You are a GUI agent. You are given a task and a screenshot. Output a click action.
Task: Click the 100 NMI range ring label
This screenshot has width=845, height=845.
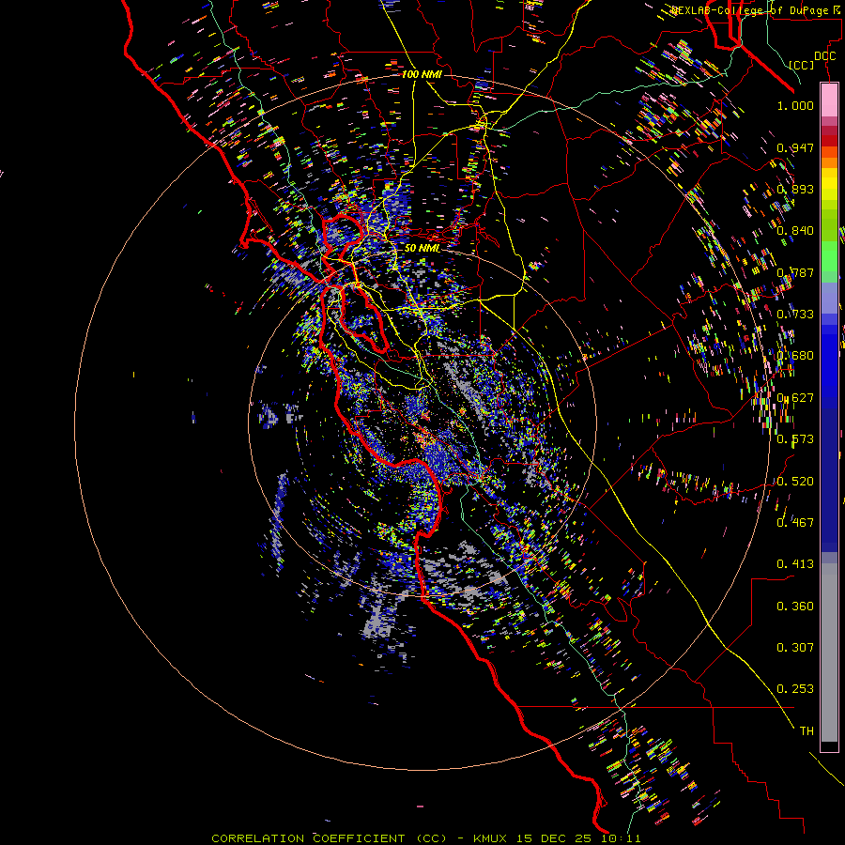(422, 74)
